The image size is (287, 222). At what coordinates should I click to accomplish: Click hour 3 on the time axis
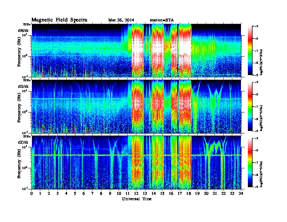58,194
